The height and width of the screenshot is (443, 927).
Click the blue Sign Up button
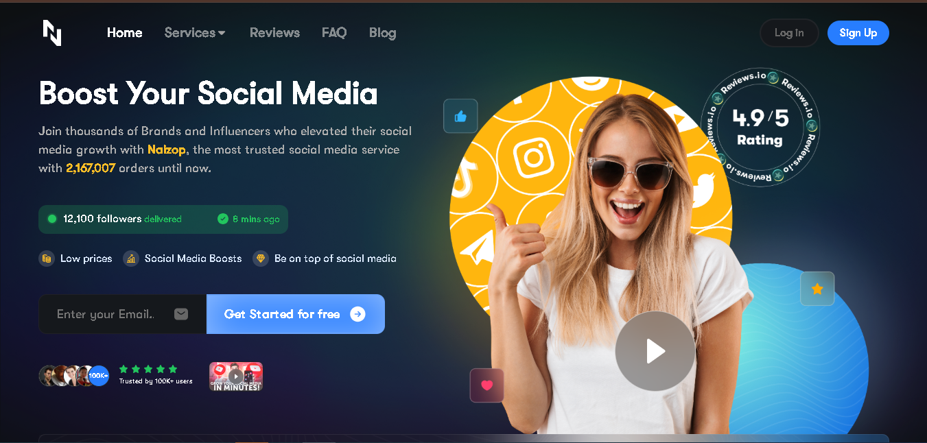[x=858, y=33]
